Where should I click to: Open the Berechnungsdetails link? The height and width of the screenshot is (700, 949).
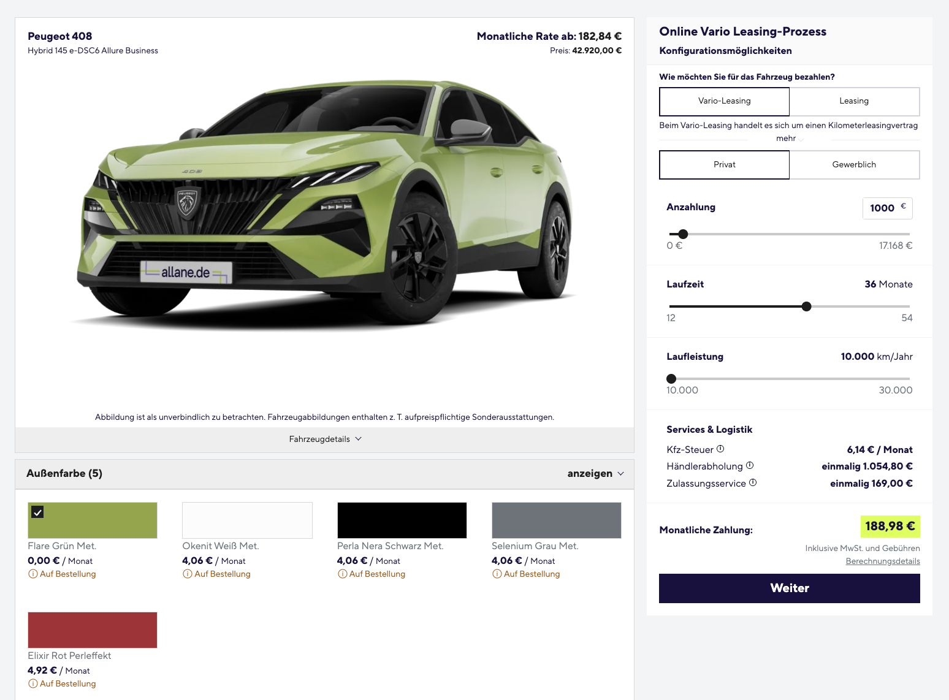coord(882,561)
